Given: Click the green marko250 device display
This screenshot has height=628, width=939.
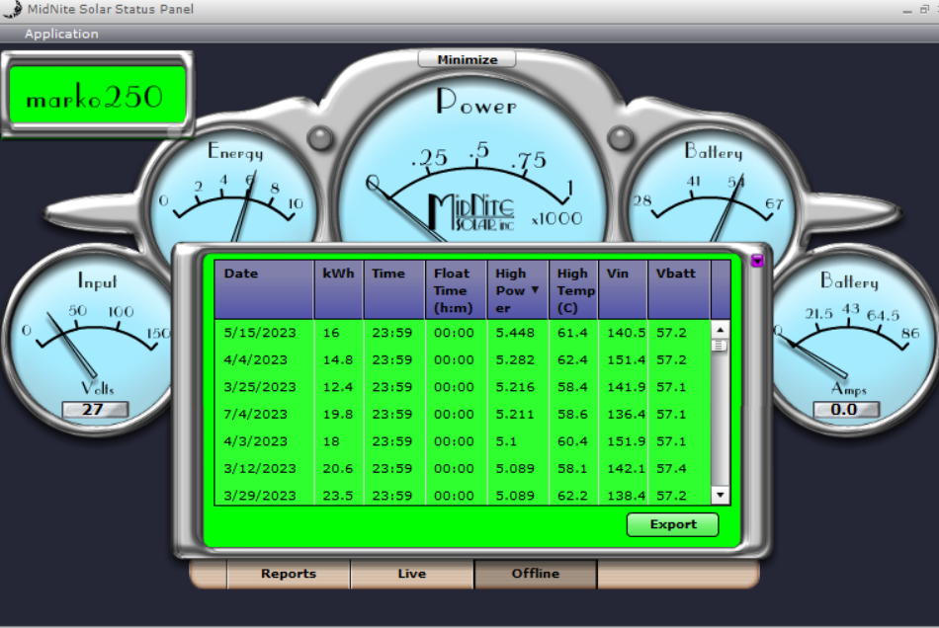Looking at the screenshot, I should coord(97,96).
